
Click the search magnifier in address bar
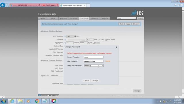click(39, 5)
